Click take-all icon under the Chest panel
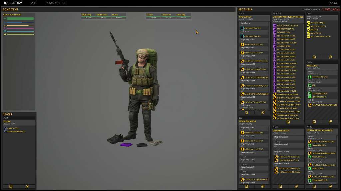The height and width of the screenshot is (191, 341). pyautogui.click(x=246, y=113)
